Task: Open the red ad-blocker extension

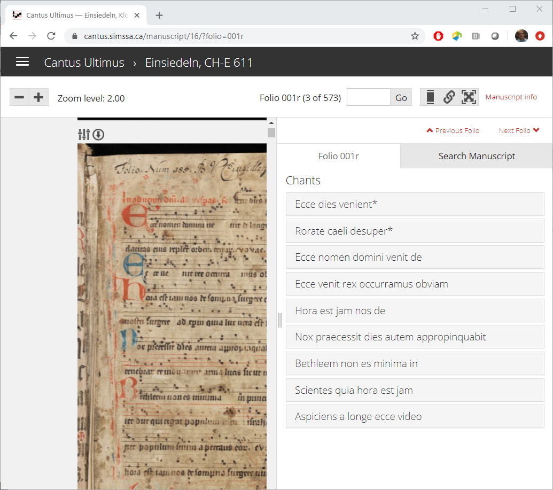Action: point(438,36)
